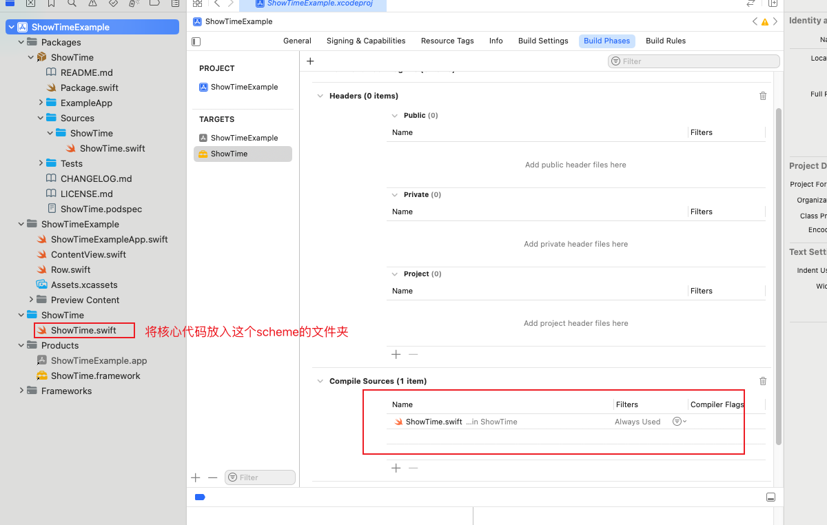
Task: Remove compile source with minus button
Action: pyautogui.click(x=413, y=468)
